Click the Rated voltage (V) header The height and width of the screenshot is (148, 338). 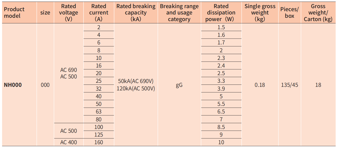click(x=68, y=12)
